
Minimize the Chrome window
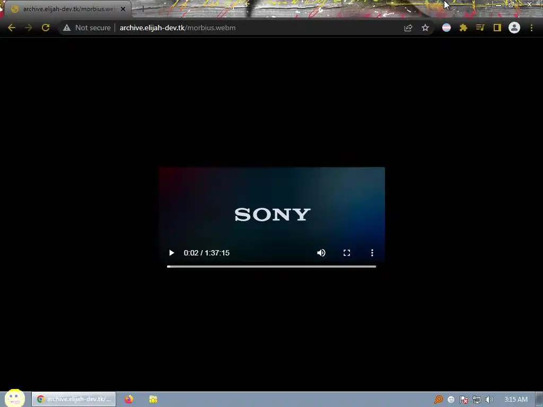[x=498, y=5]
